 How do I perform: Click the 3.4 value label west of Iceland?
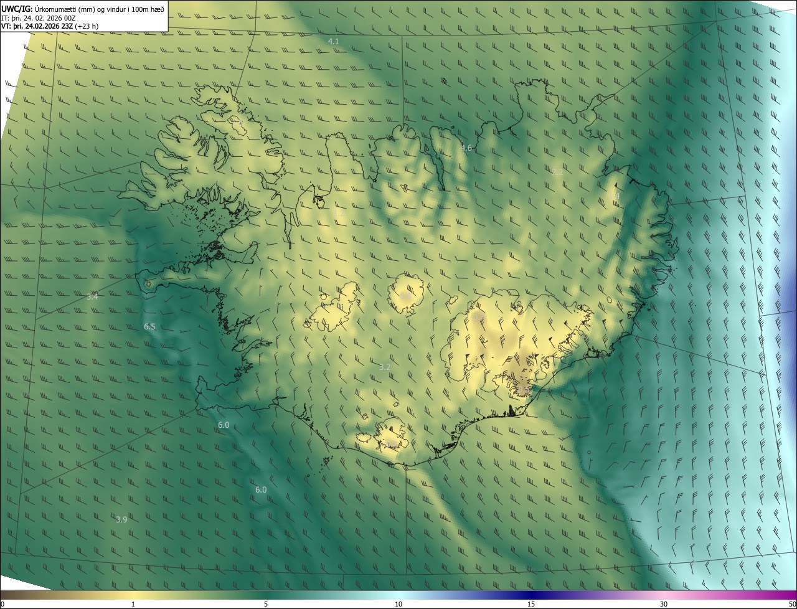click(92, 297)
